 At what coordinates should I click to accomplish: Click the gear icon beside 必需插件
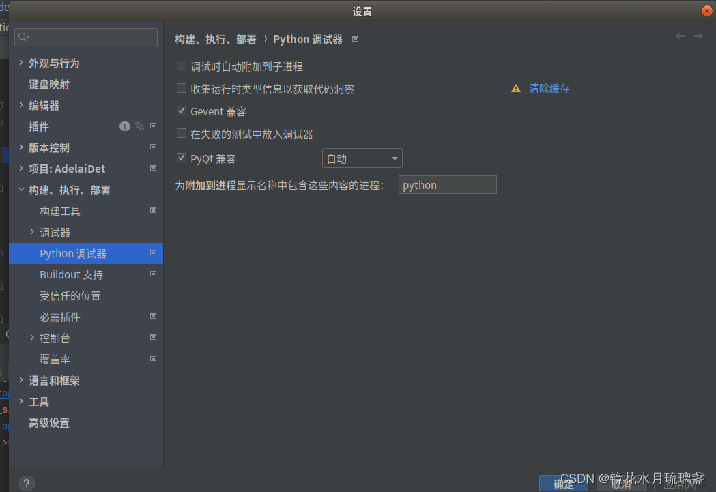point(153,317)
